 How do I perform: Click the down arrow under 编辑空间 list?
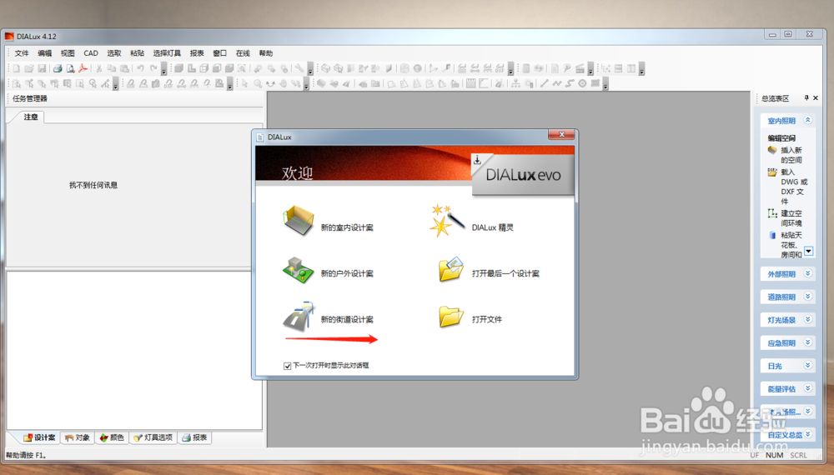point(808,251)
